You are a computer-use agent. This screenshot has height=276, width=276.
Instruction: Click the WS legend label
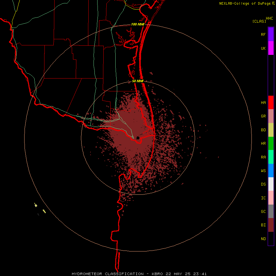point(263,171)
